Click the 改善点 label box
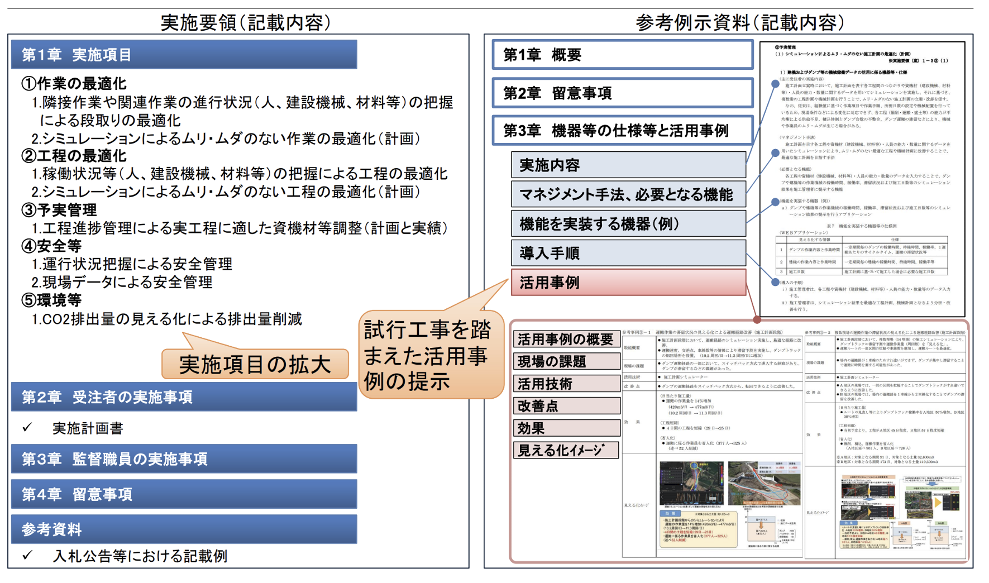Viewport: 989px width, 583px height. [566, 406]
